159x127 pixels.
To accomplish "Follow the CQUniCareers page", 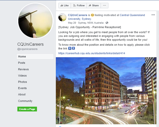I will pyautogui.click(x=79, y=6).
